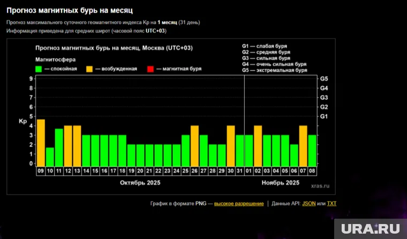
Task: Select the short green bar for October 10
Action: [x=50, y=156]
